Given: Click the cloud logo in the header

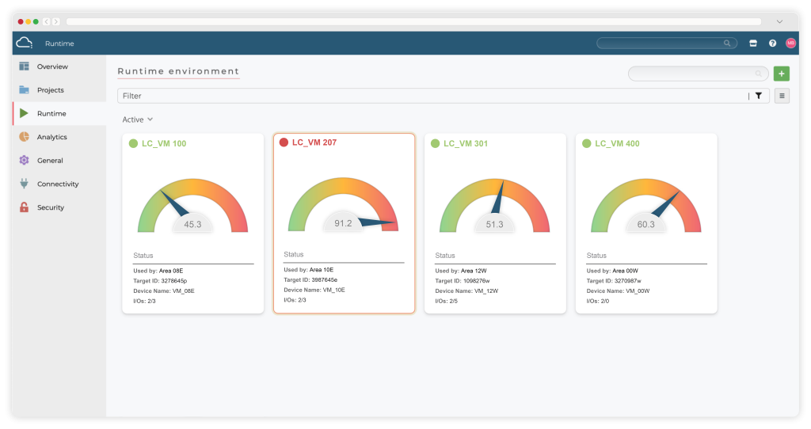Looking at the screenshot, I should click(x=24, y=43).
